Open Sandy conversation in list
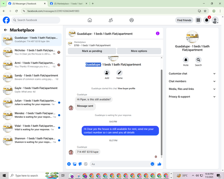 coord(31,77)
